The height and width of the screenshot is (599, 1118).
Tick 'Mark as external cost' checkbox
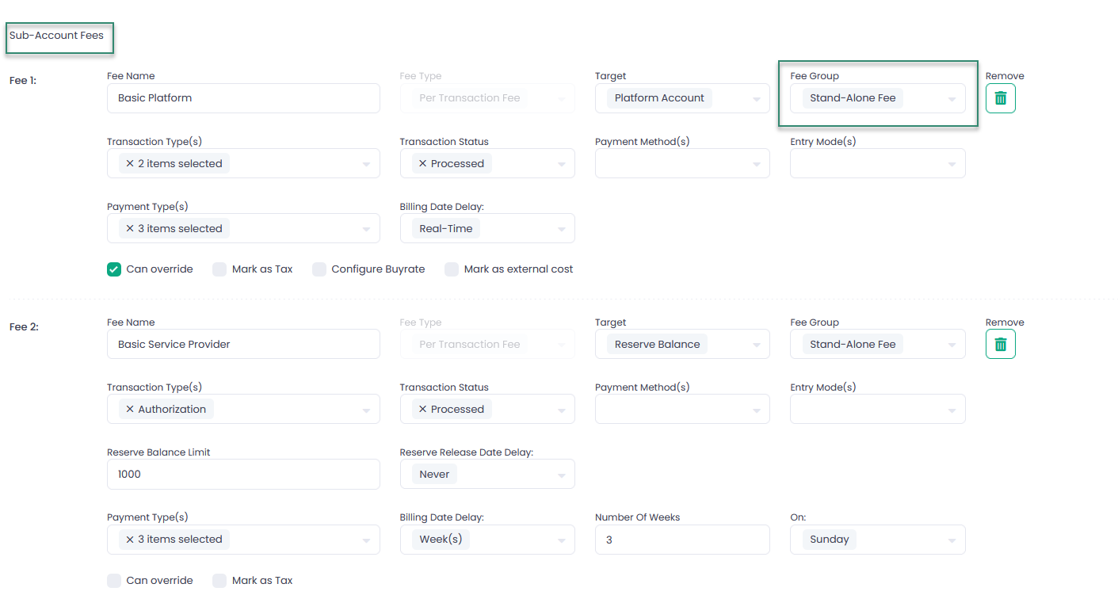point(452,269)
